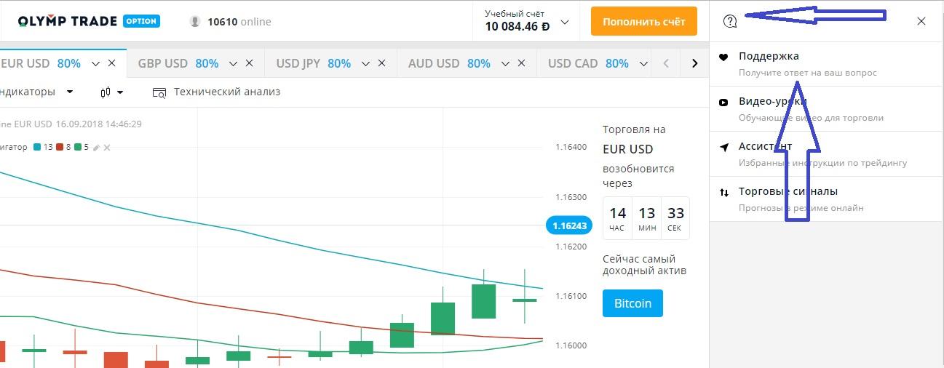Expand AUD USD tab dropdown chevron
Image resolution: width=944 pixels, height=368 pixels.
pyautogui.click(x=504, y=64)
